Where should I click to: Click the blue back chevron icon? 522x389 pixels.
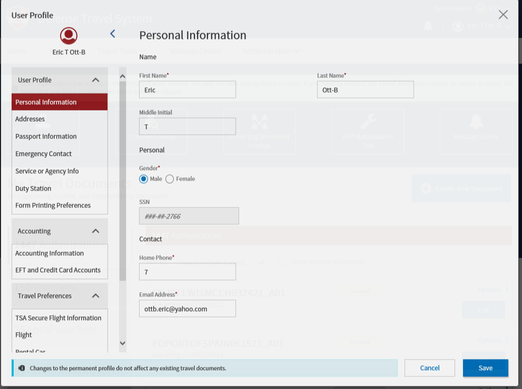[x=113, y=34]
